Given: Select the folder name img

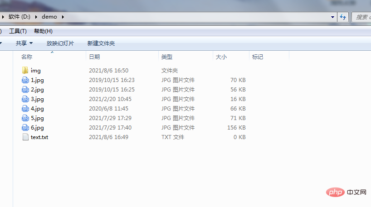Looking at the screenshot, I should coord(36,71).
